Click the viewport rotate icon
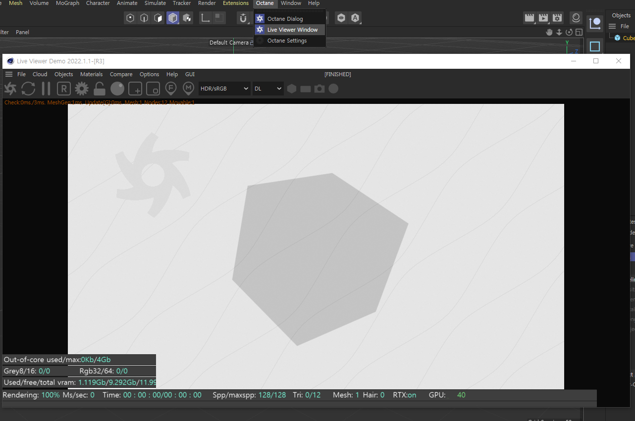635x421 pixels. coord(569,32)
